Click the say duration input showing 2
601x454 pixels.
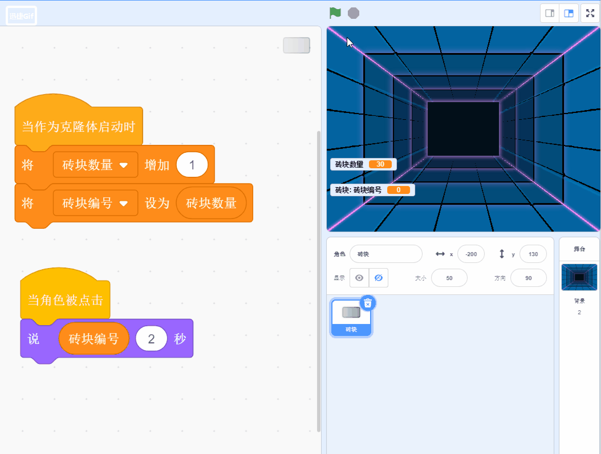(x=152, y=339)
